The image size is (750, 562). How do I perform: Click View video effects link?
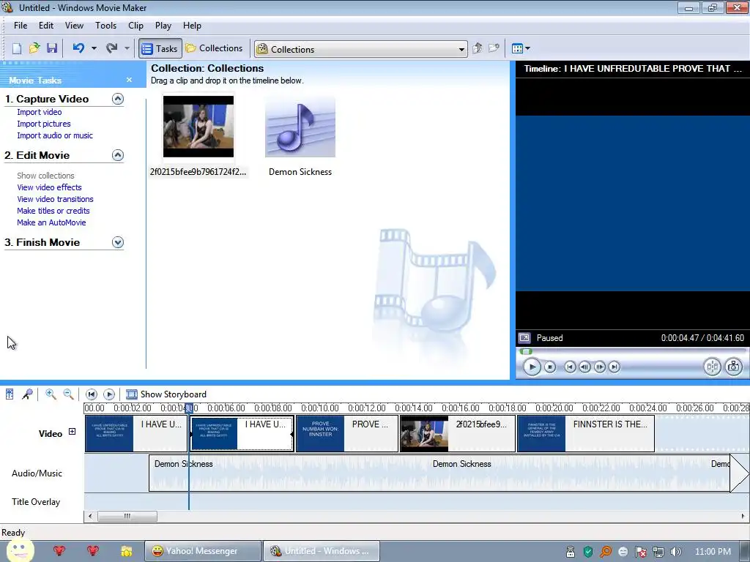point(49,187)
